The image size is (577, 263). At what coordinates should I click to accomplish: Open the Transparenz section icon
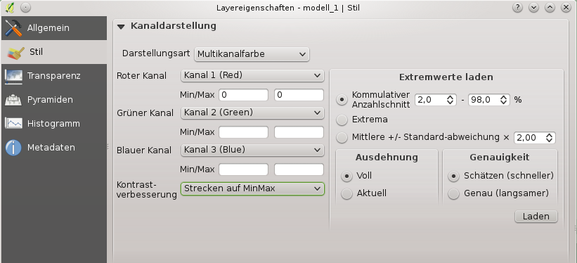pyautogui.click(x=13, y=76)
